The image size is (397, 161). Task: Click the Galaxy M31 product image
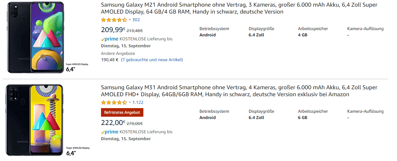click(35, 120)
